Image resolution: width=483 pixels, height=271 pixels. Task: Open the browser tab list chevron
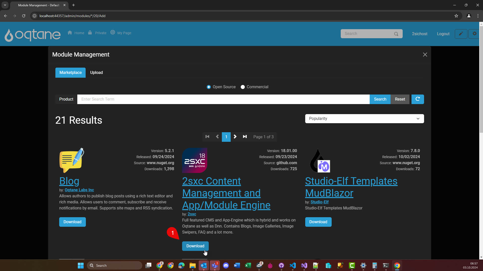tap(5, 5)
